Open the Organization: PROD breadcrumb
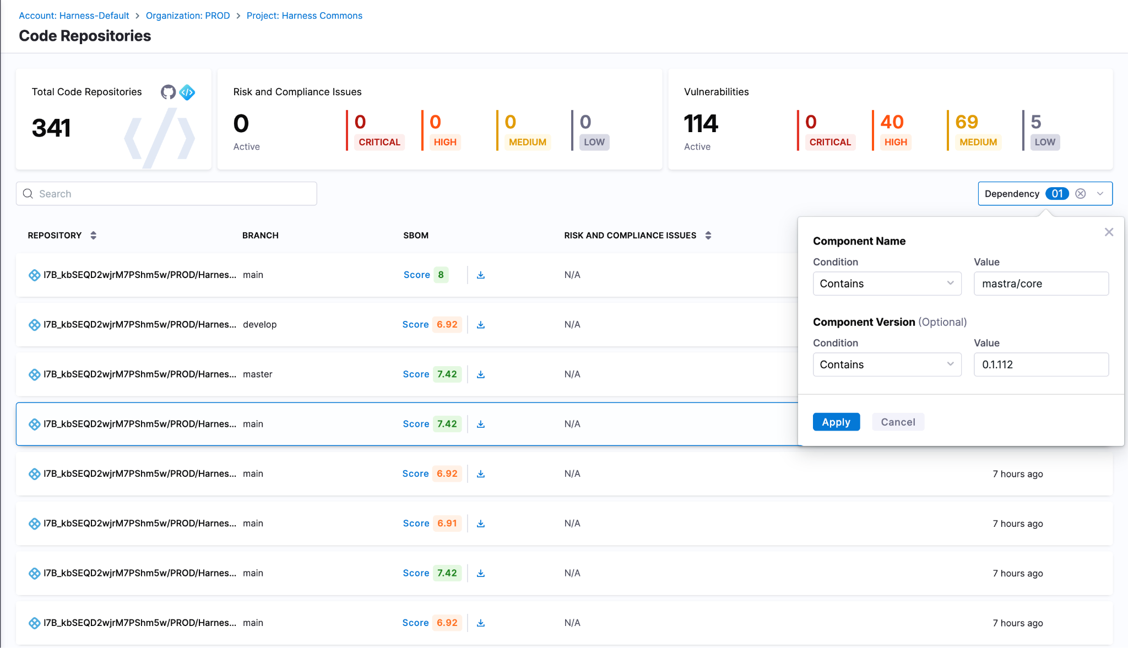Viewport: 1128px width, 648px height. [188, 15]
